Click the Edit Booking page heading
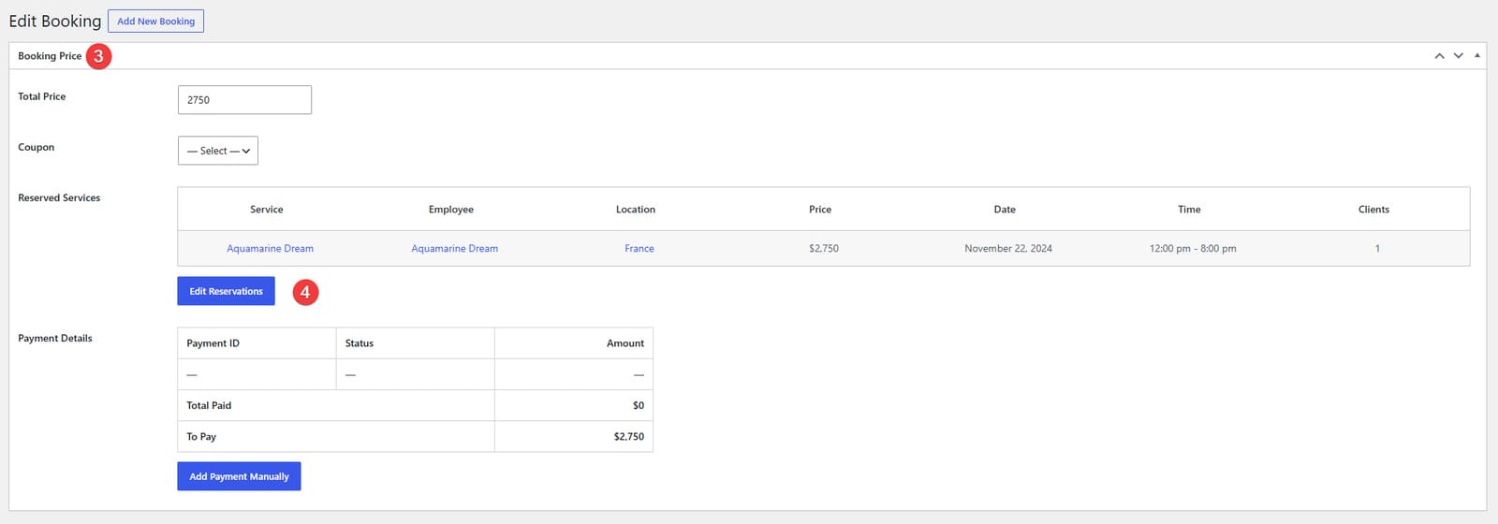Viewport: 1498px width, 524px height. pyautogui.click(x=55, y=21)
